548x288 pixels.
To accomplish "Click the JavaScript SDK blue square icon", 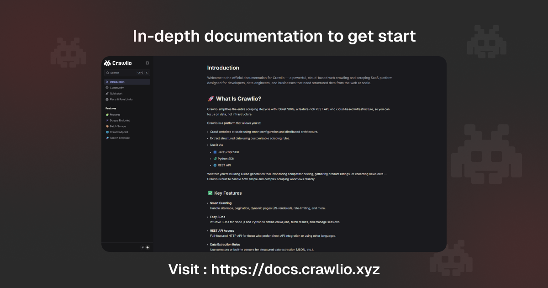I will pos(215,152).
